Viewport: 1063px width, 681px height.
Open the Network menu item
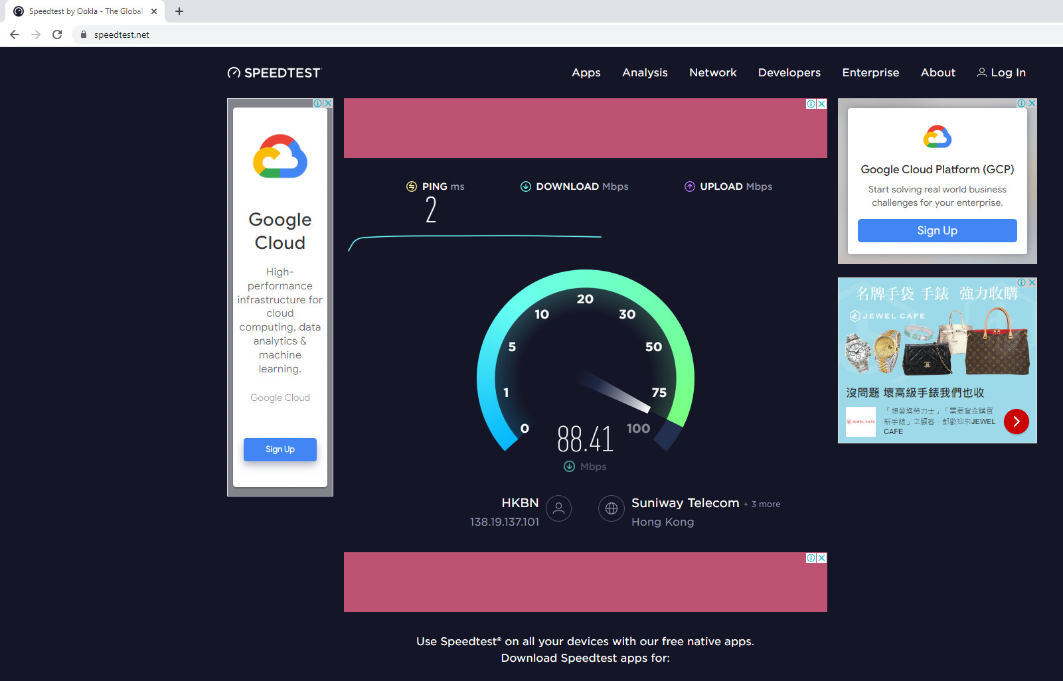[x=713, y=72]
